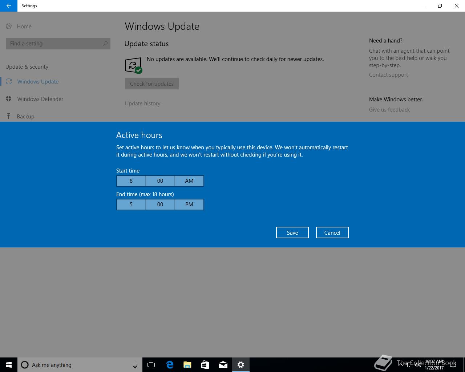Click the Contact support link
The width and height of the screenshot is (465, 372).
(x=388, y=75)
